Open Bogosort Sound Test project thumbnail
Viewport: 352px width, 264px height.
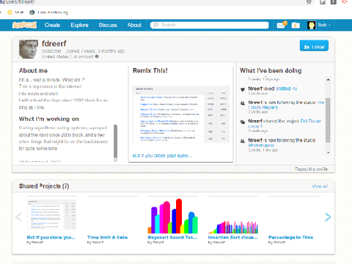click(173, 216)
